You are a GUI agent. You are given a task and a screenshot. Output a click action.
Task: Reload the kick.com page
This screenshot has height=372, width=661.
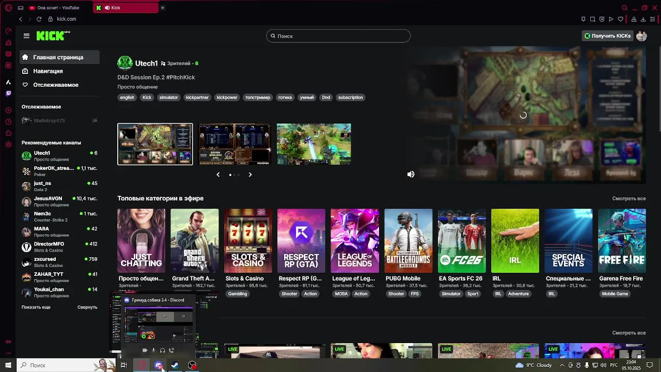point(39,19)
